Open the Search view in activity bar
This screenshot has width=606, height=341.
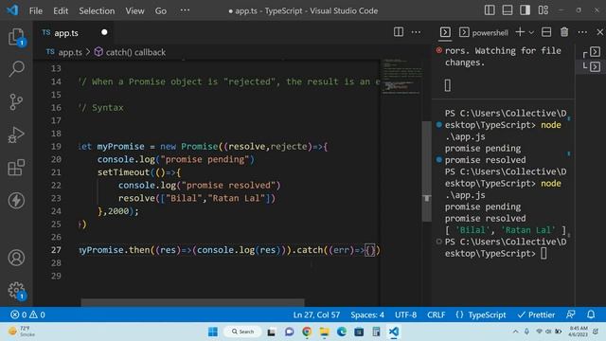[16, 69]
